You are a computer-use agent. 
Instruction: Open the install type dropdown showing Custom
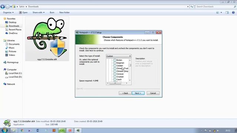click(x=118, y=56)
